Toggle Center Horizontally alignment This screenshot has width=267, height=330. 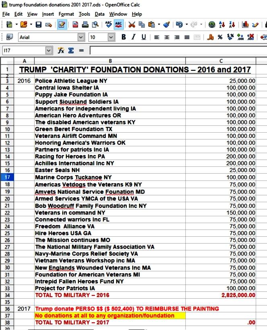(167, 37)
